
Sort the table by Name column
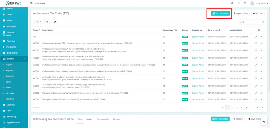click(x=36, y=30)
